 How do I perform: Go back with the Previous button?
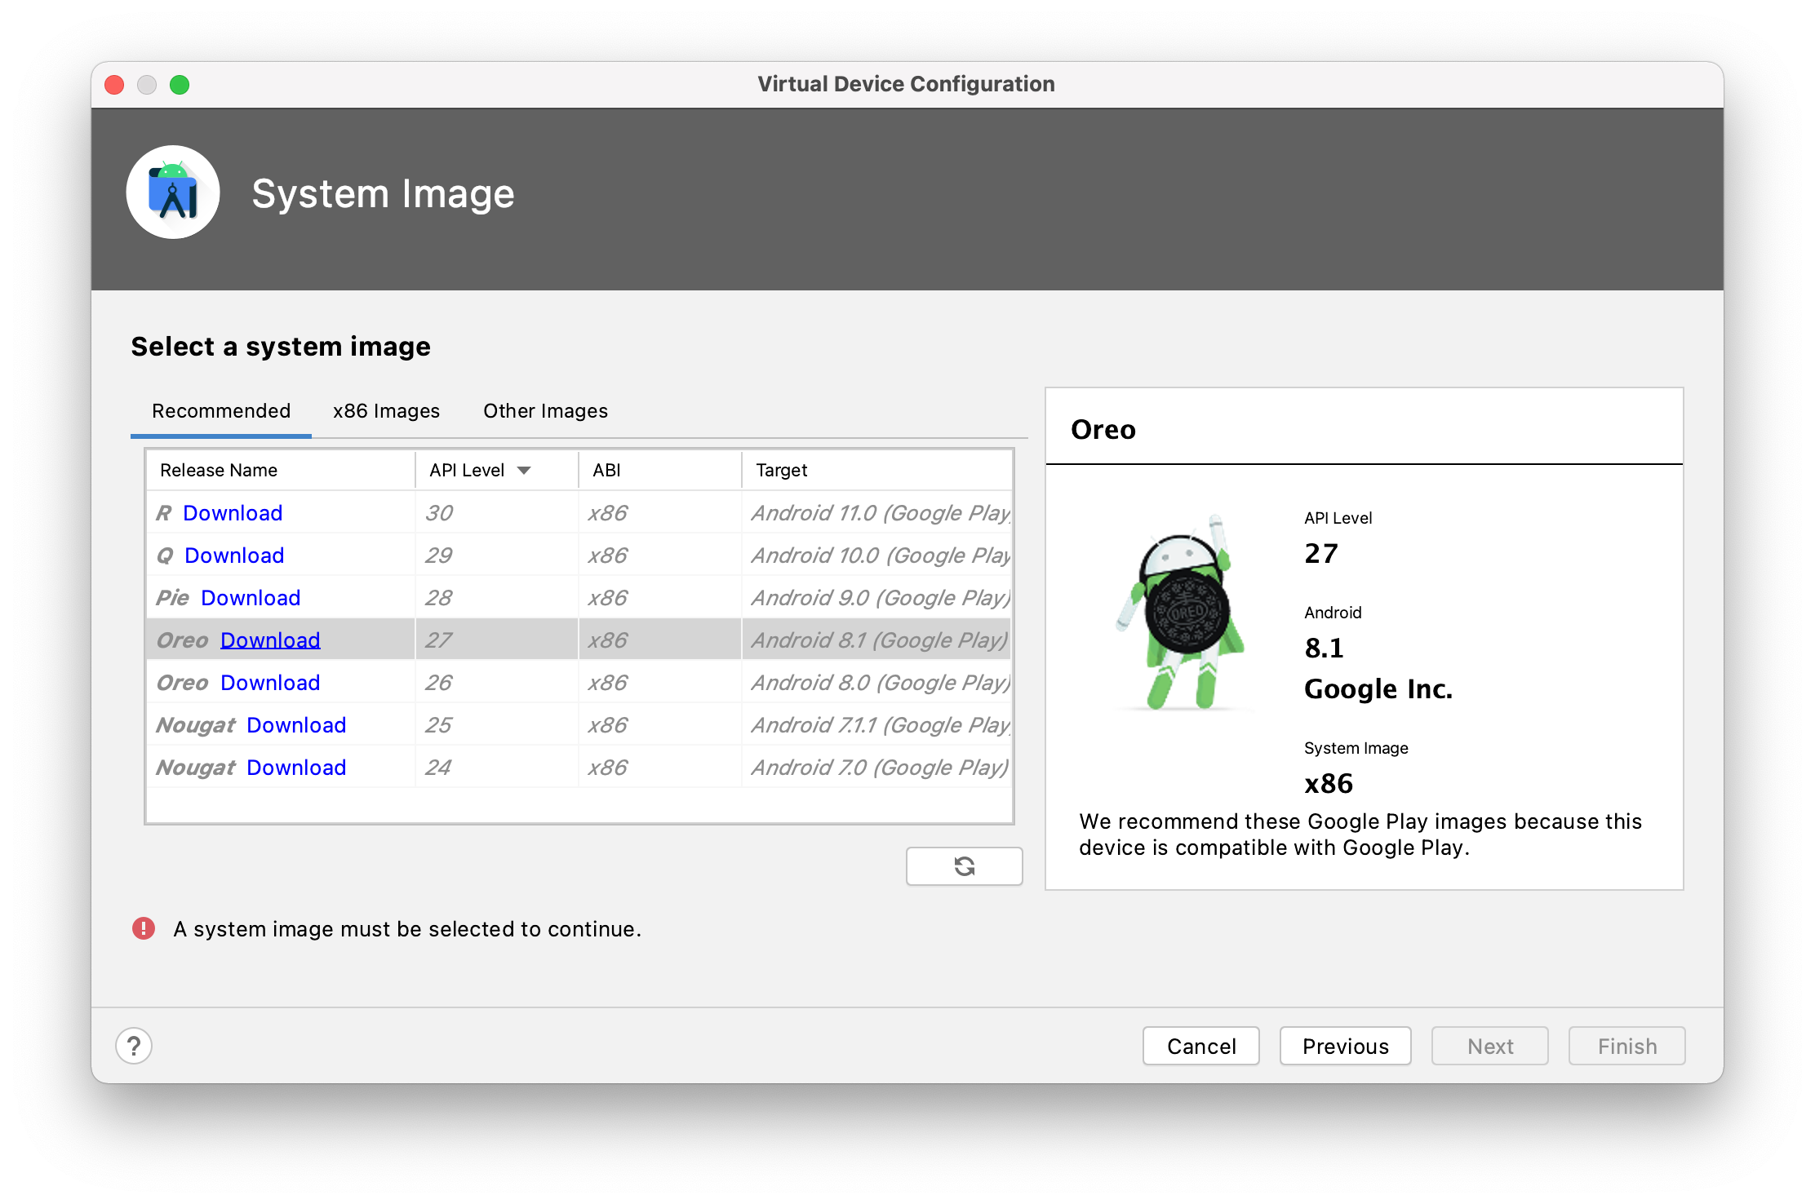(x=1345, y=1046)
